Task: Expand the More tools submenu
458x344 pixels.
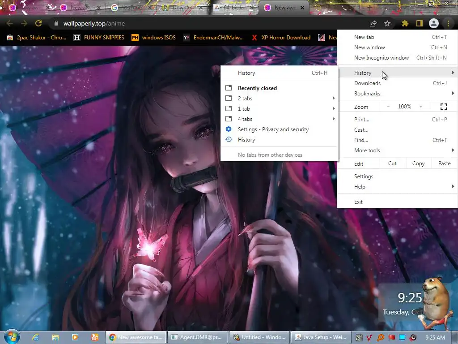Action: coord(397,150)
